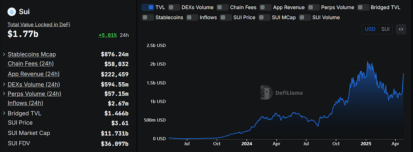Turn on the Bridged TVL toggle
Image resolution: width=413 pixels, height=152 pixels.
click(363, 7)
